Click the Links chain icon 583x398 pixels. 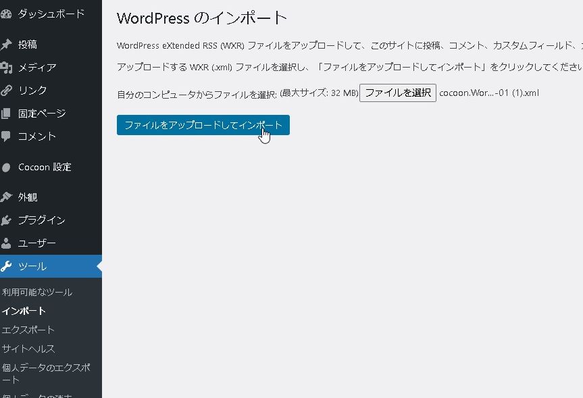tap(6, 91)
